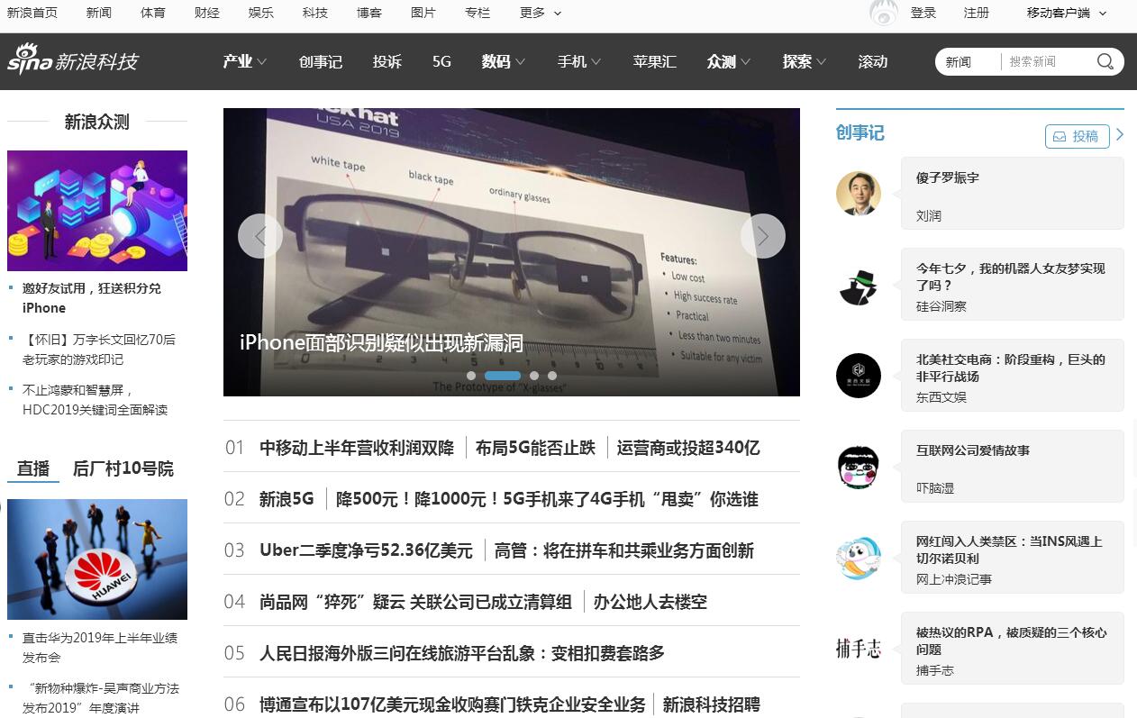Advance to the next carousel slide
1137x718 pixels.
762,236
